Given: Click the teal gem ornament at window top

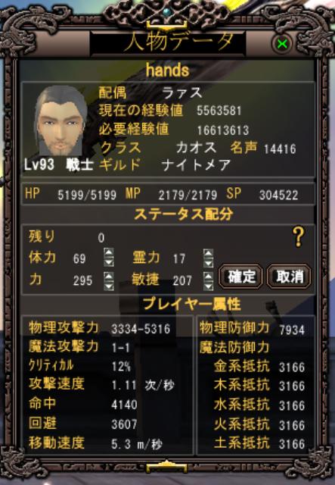Looking at the screenshot, I should [x=167, y=12].
